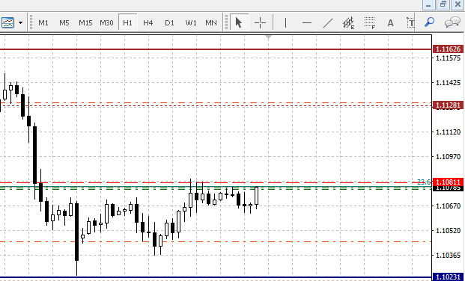Click the 1.10231 blue price label
465x281 pixels.
(x=448, y=277)
